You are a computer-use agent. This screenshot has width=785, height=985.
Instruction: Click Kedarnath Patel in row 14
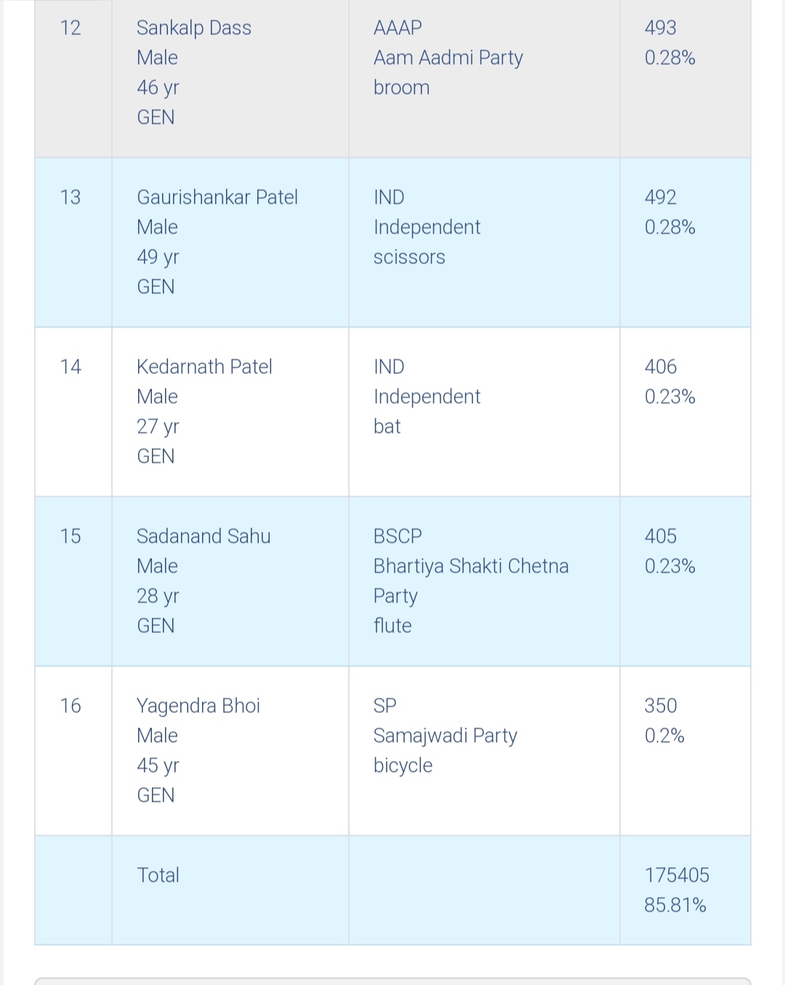pyautogui.click(x=204, y=367)
